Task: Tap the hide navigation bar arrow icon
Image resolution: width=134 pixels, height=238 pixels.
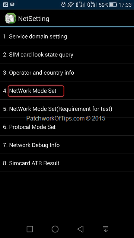Action: point(106,229)
